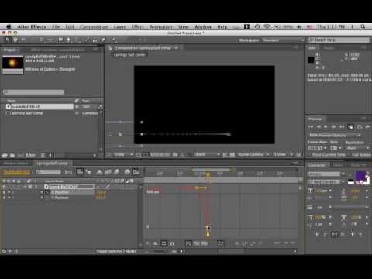Image resolution: width=372 pixels, height=279 pixels.
Task: Enable Frame Blending switch in timeline header
Action: point(108,172)
